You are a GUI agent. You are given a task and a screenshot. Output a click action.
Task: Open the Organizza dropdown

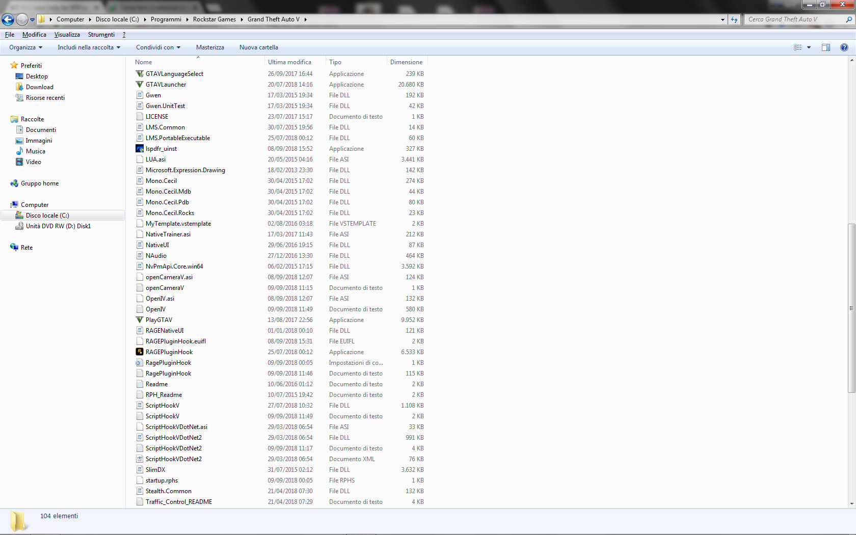tap(25, 47)
